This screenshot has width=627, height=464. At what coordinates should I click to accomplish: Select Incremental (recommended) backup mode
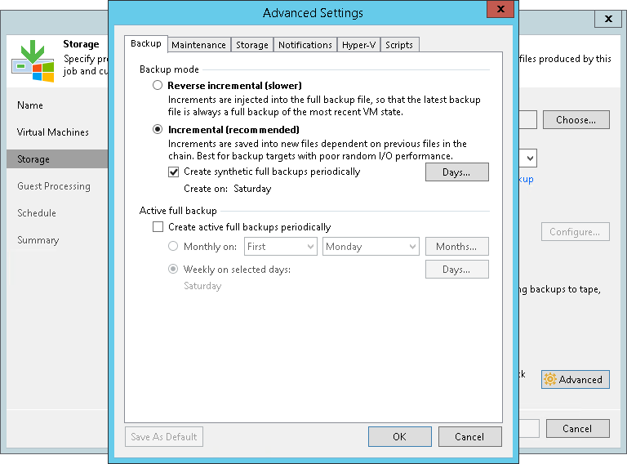tap(158, 129)
